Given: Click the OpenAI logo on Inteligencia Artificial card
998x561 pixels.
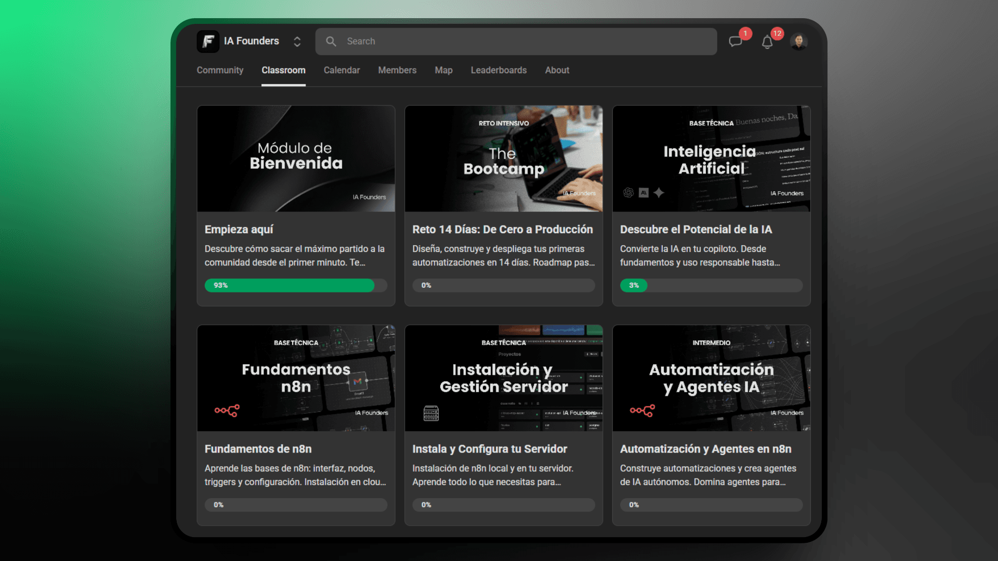Looking at the screenshot, I should [x=628, y=193].
